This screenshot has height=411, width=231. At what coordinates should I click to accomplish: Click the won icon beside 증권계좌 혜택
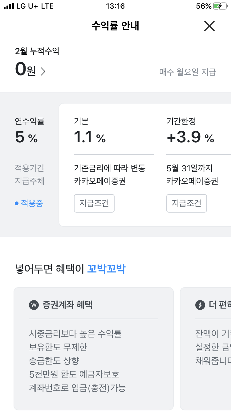34,305
